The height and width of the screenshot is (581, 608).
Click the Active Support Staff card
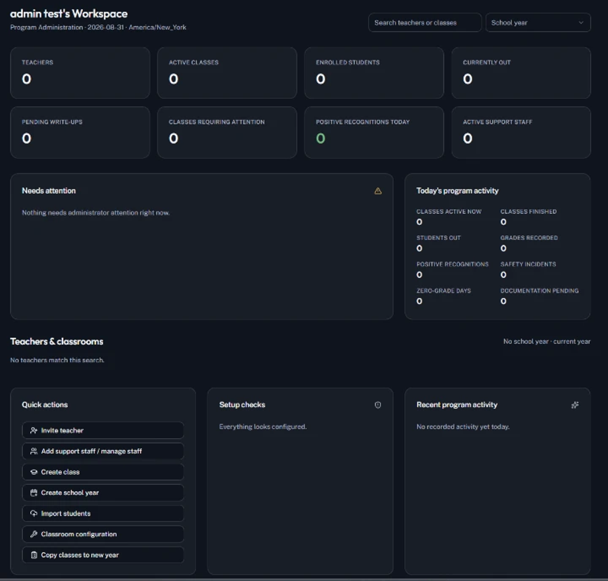point(521,133)
